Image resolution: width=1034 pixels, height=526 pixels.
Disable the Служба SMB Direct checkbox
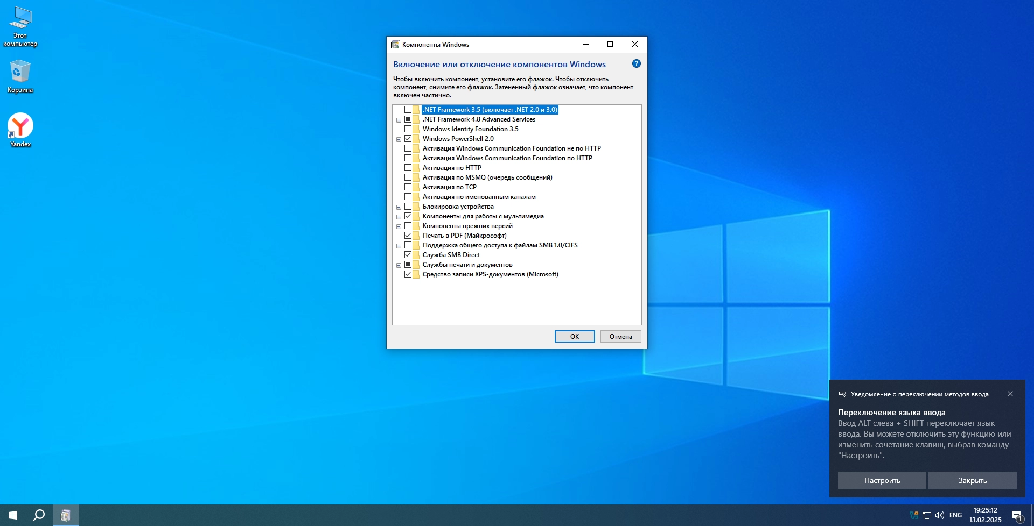pyautogui.click(x=408, y=255)
